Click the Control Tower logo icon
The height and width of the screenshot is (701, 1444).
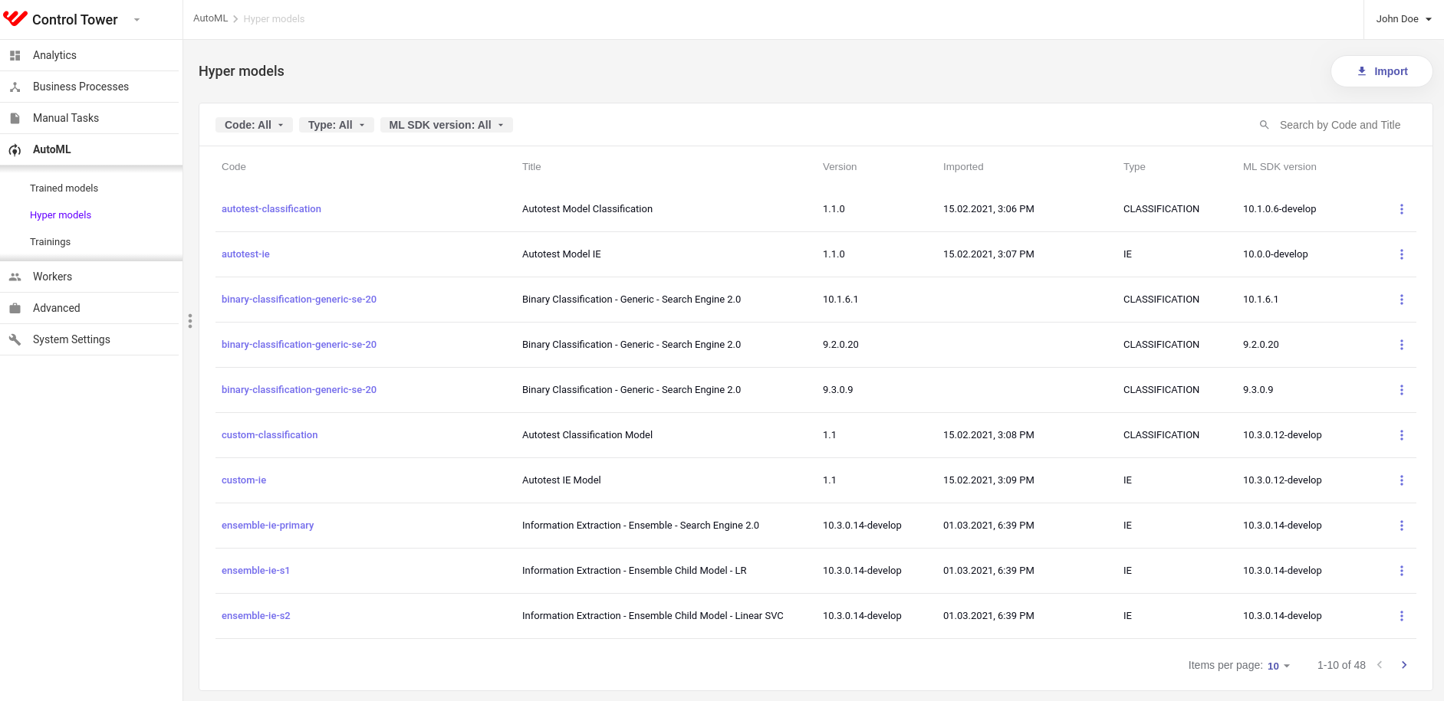pyautogui.click(x=15, y=18)
